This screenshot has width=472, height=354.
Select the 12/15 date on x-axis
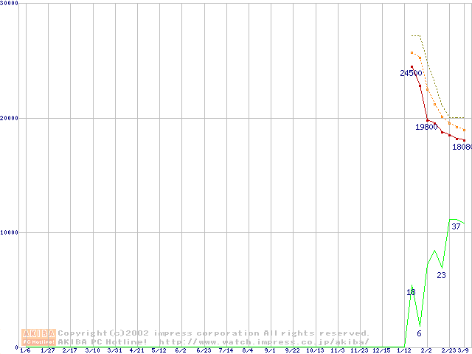pos(381,350)
